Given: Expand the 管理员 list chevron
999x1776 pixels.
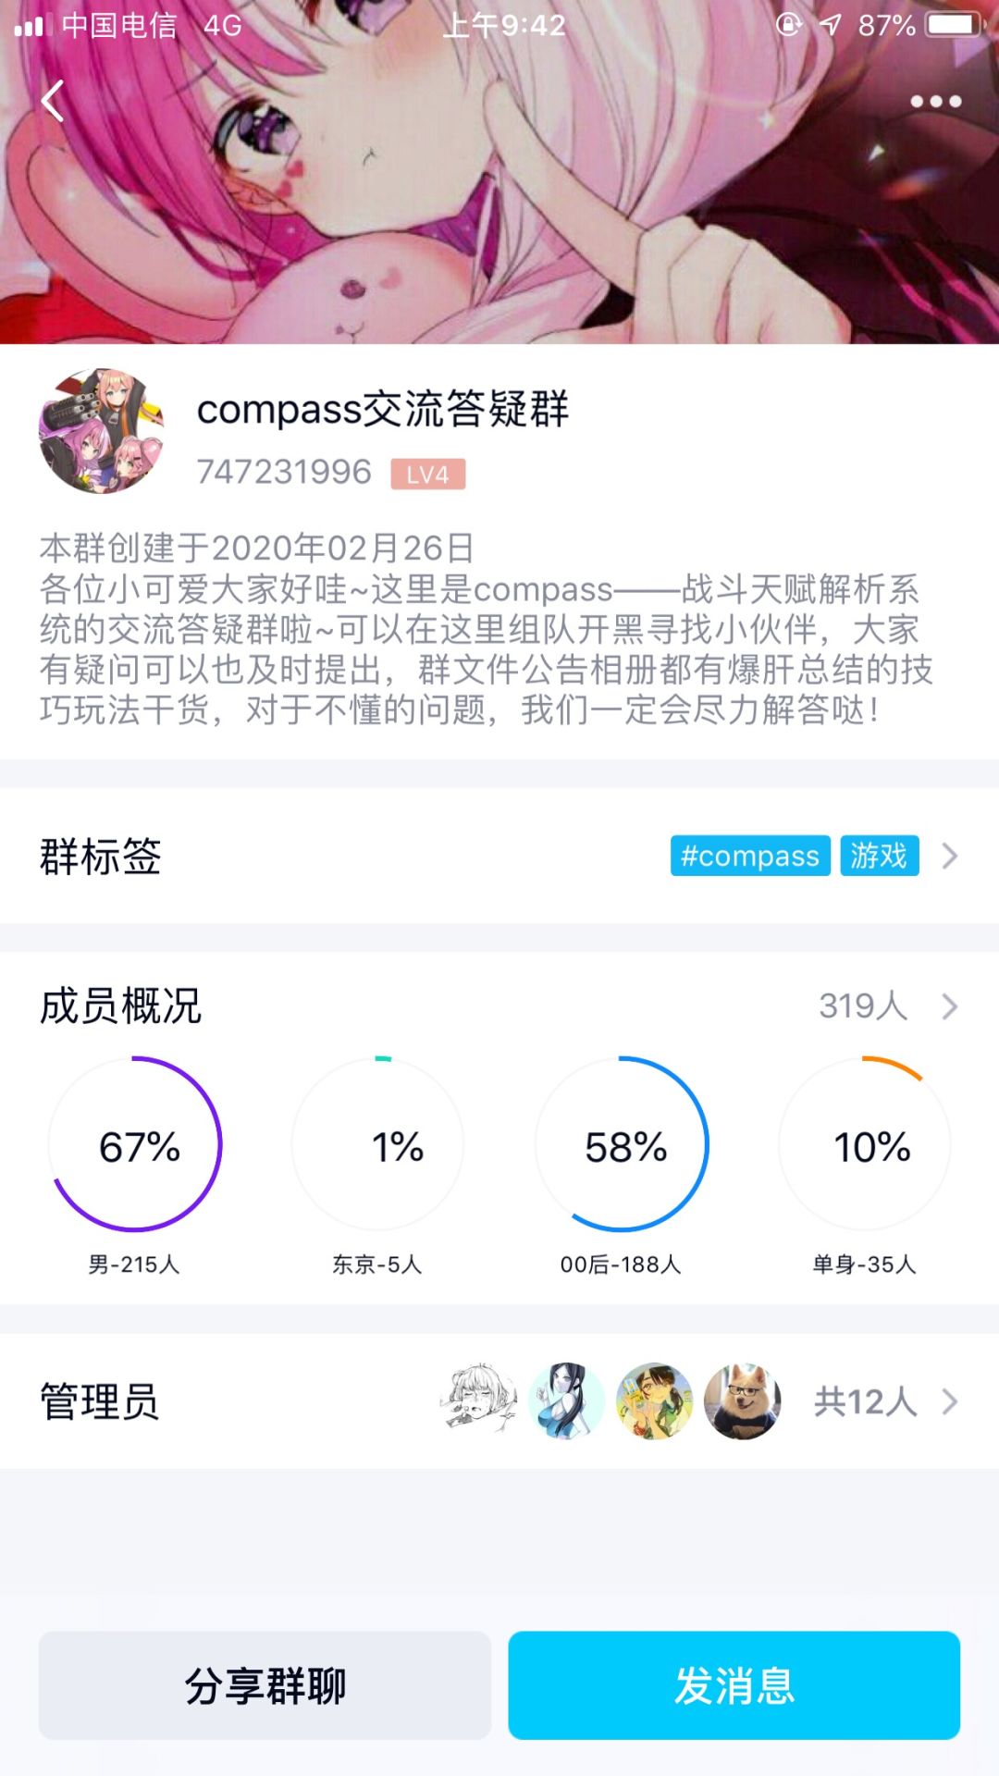Looking at the screenshot, I should [x=950, y=1402].
